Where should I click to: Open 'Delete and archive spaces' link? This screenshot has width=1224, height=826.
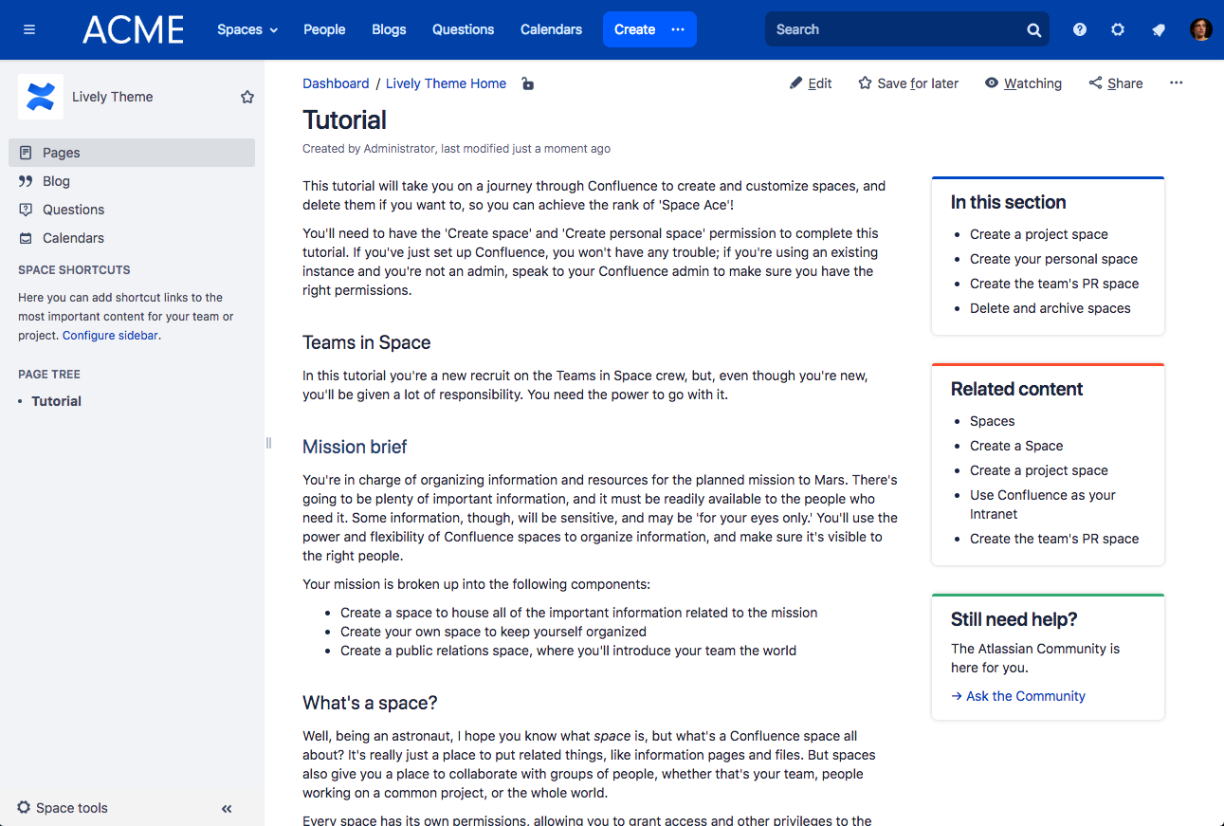1050,308
